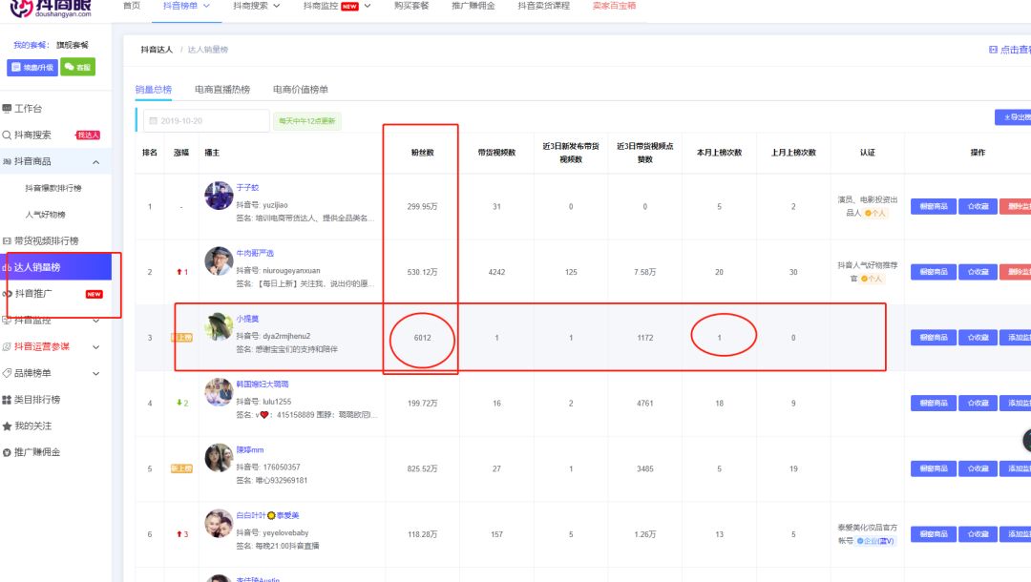
Task: Open 卖家百宝箱 in top navigation
Action: (x=614, y=6)
